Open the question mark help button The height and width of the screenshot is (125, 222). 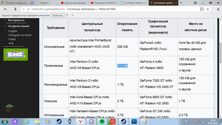coord(67,15)
